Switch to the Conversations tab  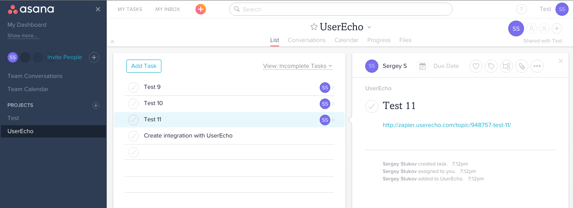(x=307, y=40)
